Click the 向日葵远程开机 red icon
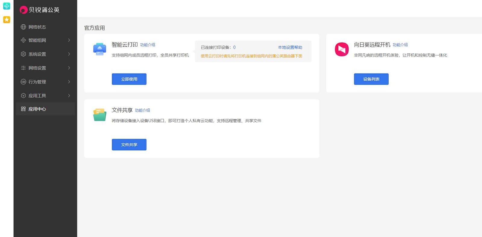Image resolution: width=482 pixels, height=237 pixels. [342, 49]
